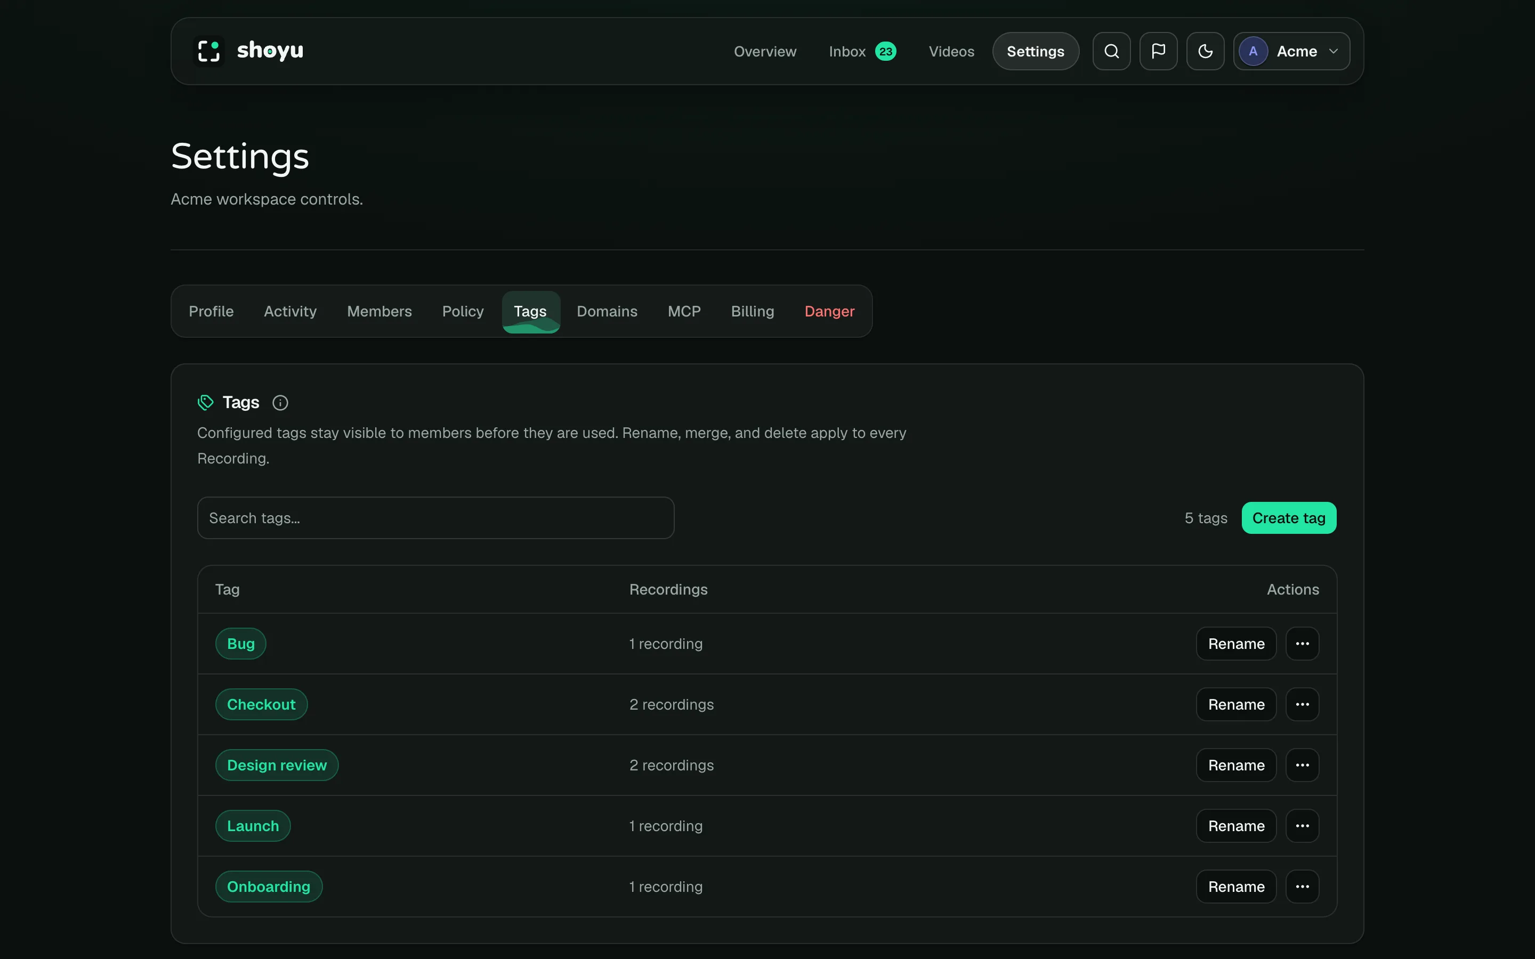
Task: Switch to the MCP tab
Action: (684, 312)
